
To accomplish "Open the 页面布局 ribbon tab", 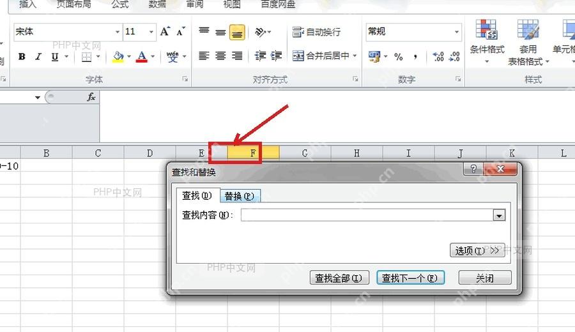I will pos(73,4).
